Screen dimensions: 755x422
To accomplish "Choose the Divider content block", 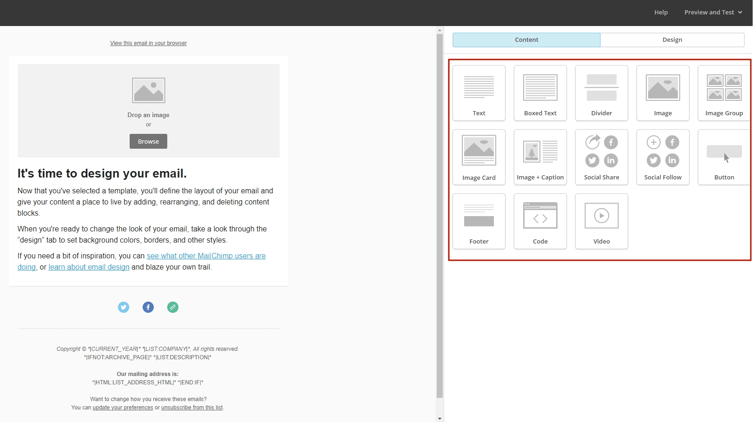I will tap(602, 93).
